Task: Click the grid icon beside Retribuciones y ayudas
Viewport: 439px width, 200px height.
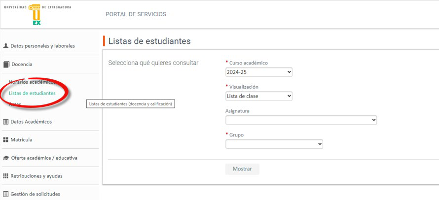Action: click(5, 176)
